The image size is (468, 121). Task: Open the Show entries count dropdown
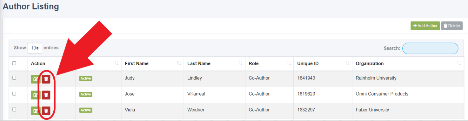point(35,48)
